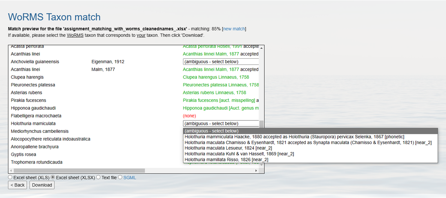Click 'Hipponoa gaudichaudi' input name

pyautogui.click(x=33, y=108)
